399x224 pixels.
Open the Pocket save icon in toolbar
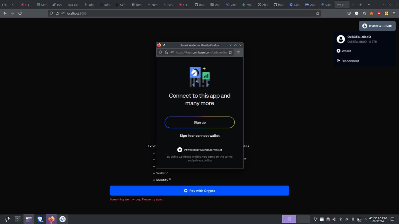[349, 13]
